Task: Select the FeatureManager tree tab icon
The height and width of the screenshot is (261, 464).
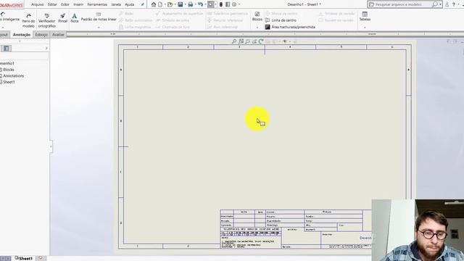Action: click(6, 49)
